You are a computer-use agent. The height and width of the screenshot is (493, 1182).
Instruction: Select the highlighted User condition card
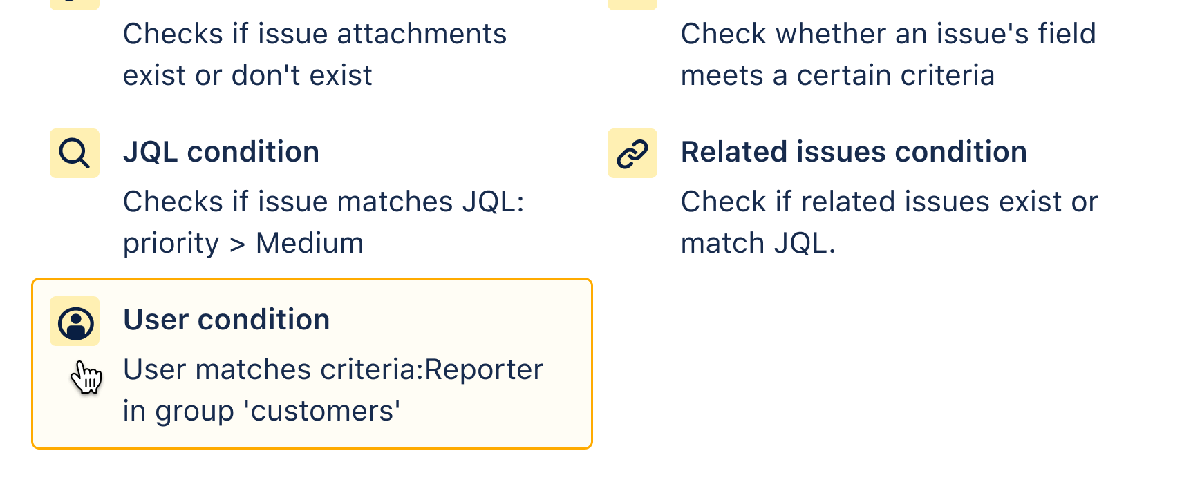click(311, 362)
